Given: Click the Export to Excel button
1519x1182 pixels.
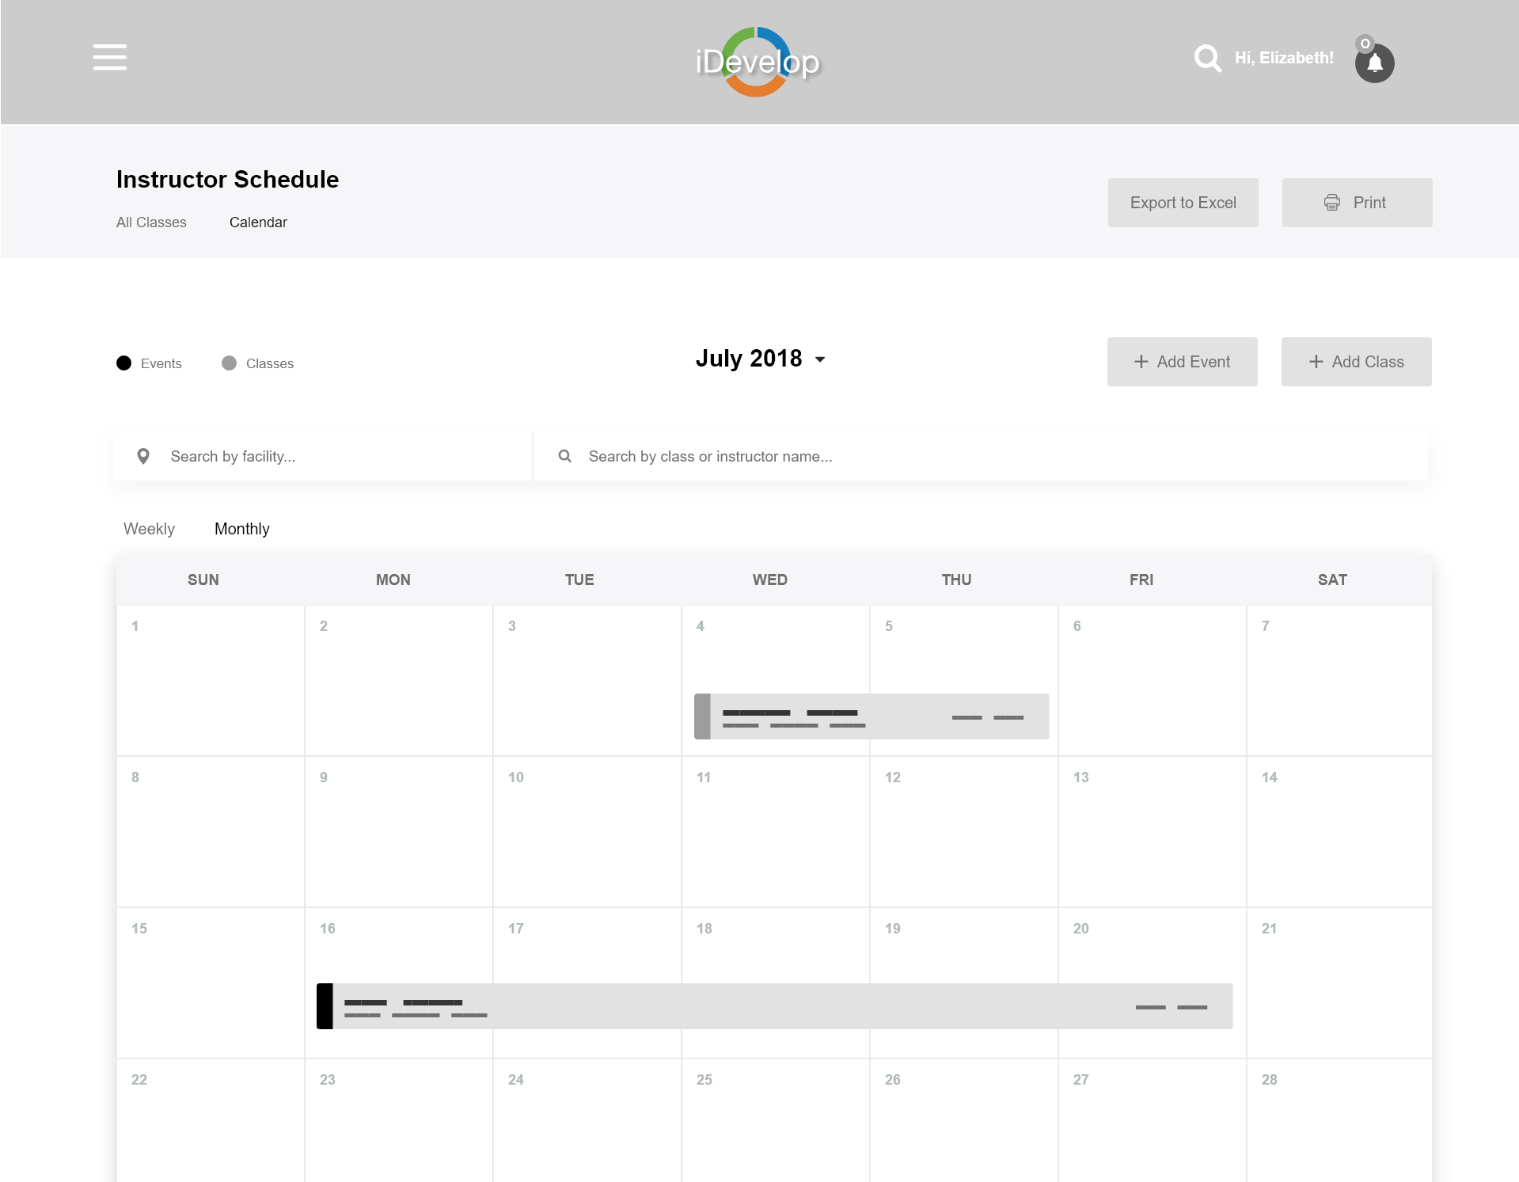Looking at the screenshot, I should tap(1183, 202).
